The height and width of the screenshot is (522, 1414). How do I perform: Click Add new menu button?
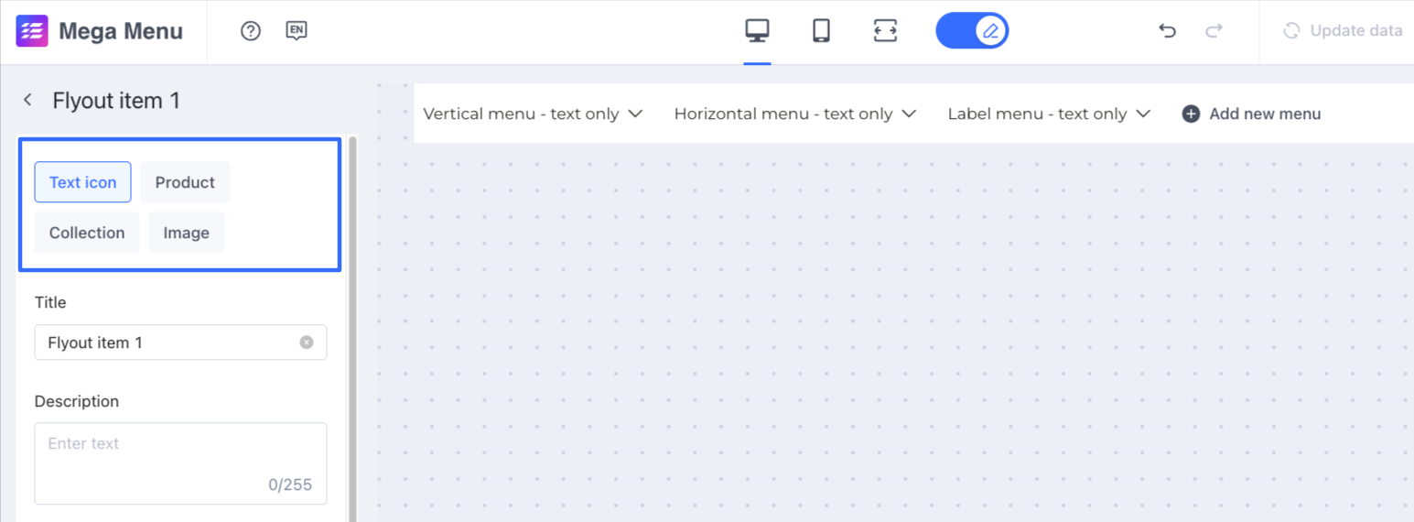(x=1251, y=114)
